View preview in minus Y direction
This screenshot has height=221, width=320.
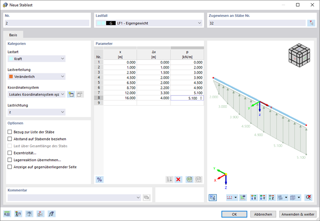(x=263, y=197)
